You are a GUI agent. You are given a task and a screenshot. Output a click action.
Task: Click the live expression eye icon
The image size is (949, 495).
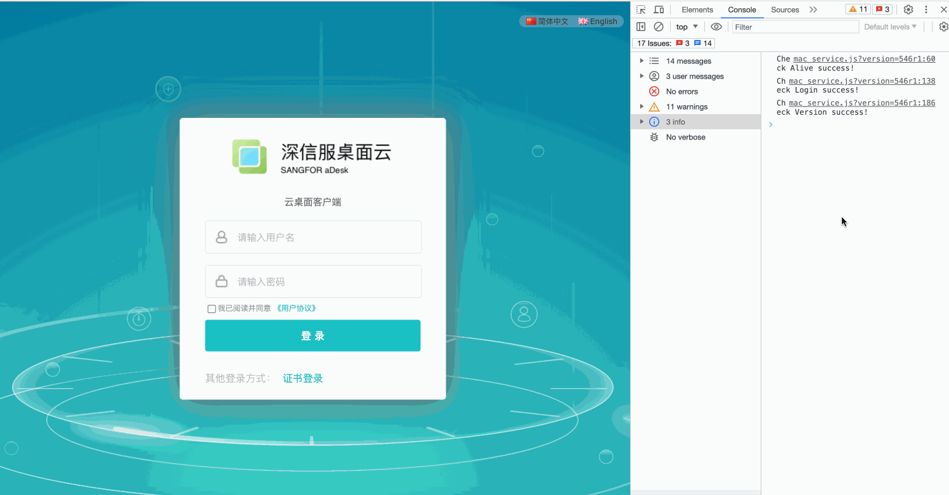[x=716, y=27]
